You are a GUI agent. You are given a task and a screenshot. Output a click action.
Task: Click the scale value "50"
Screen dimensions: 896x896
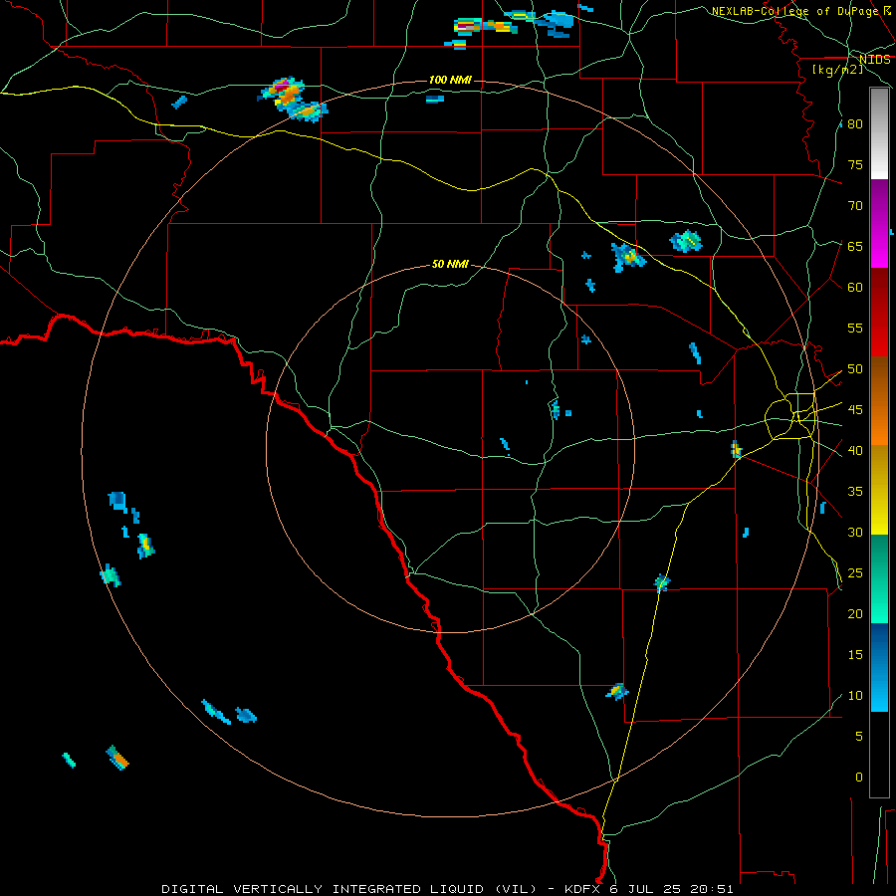click(x=855, y=369)
